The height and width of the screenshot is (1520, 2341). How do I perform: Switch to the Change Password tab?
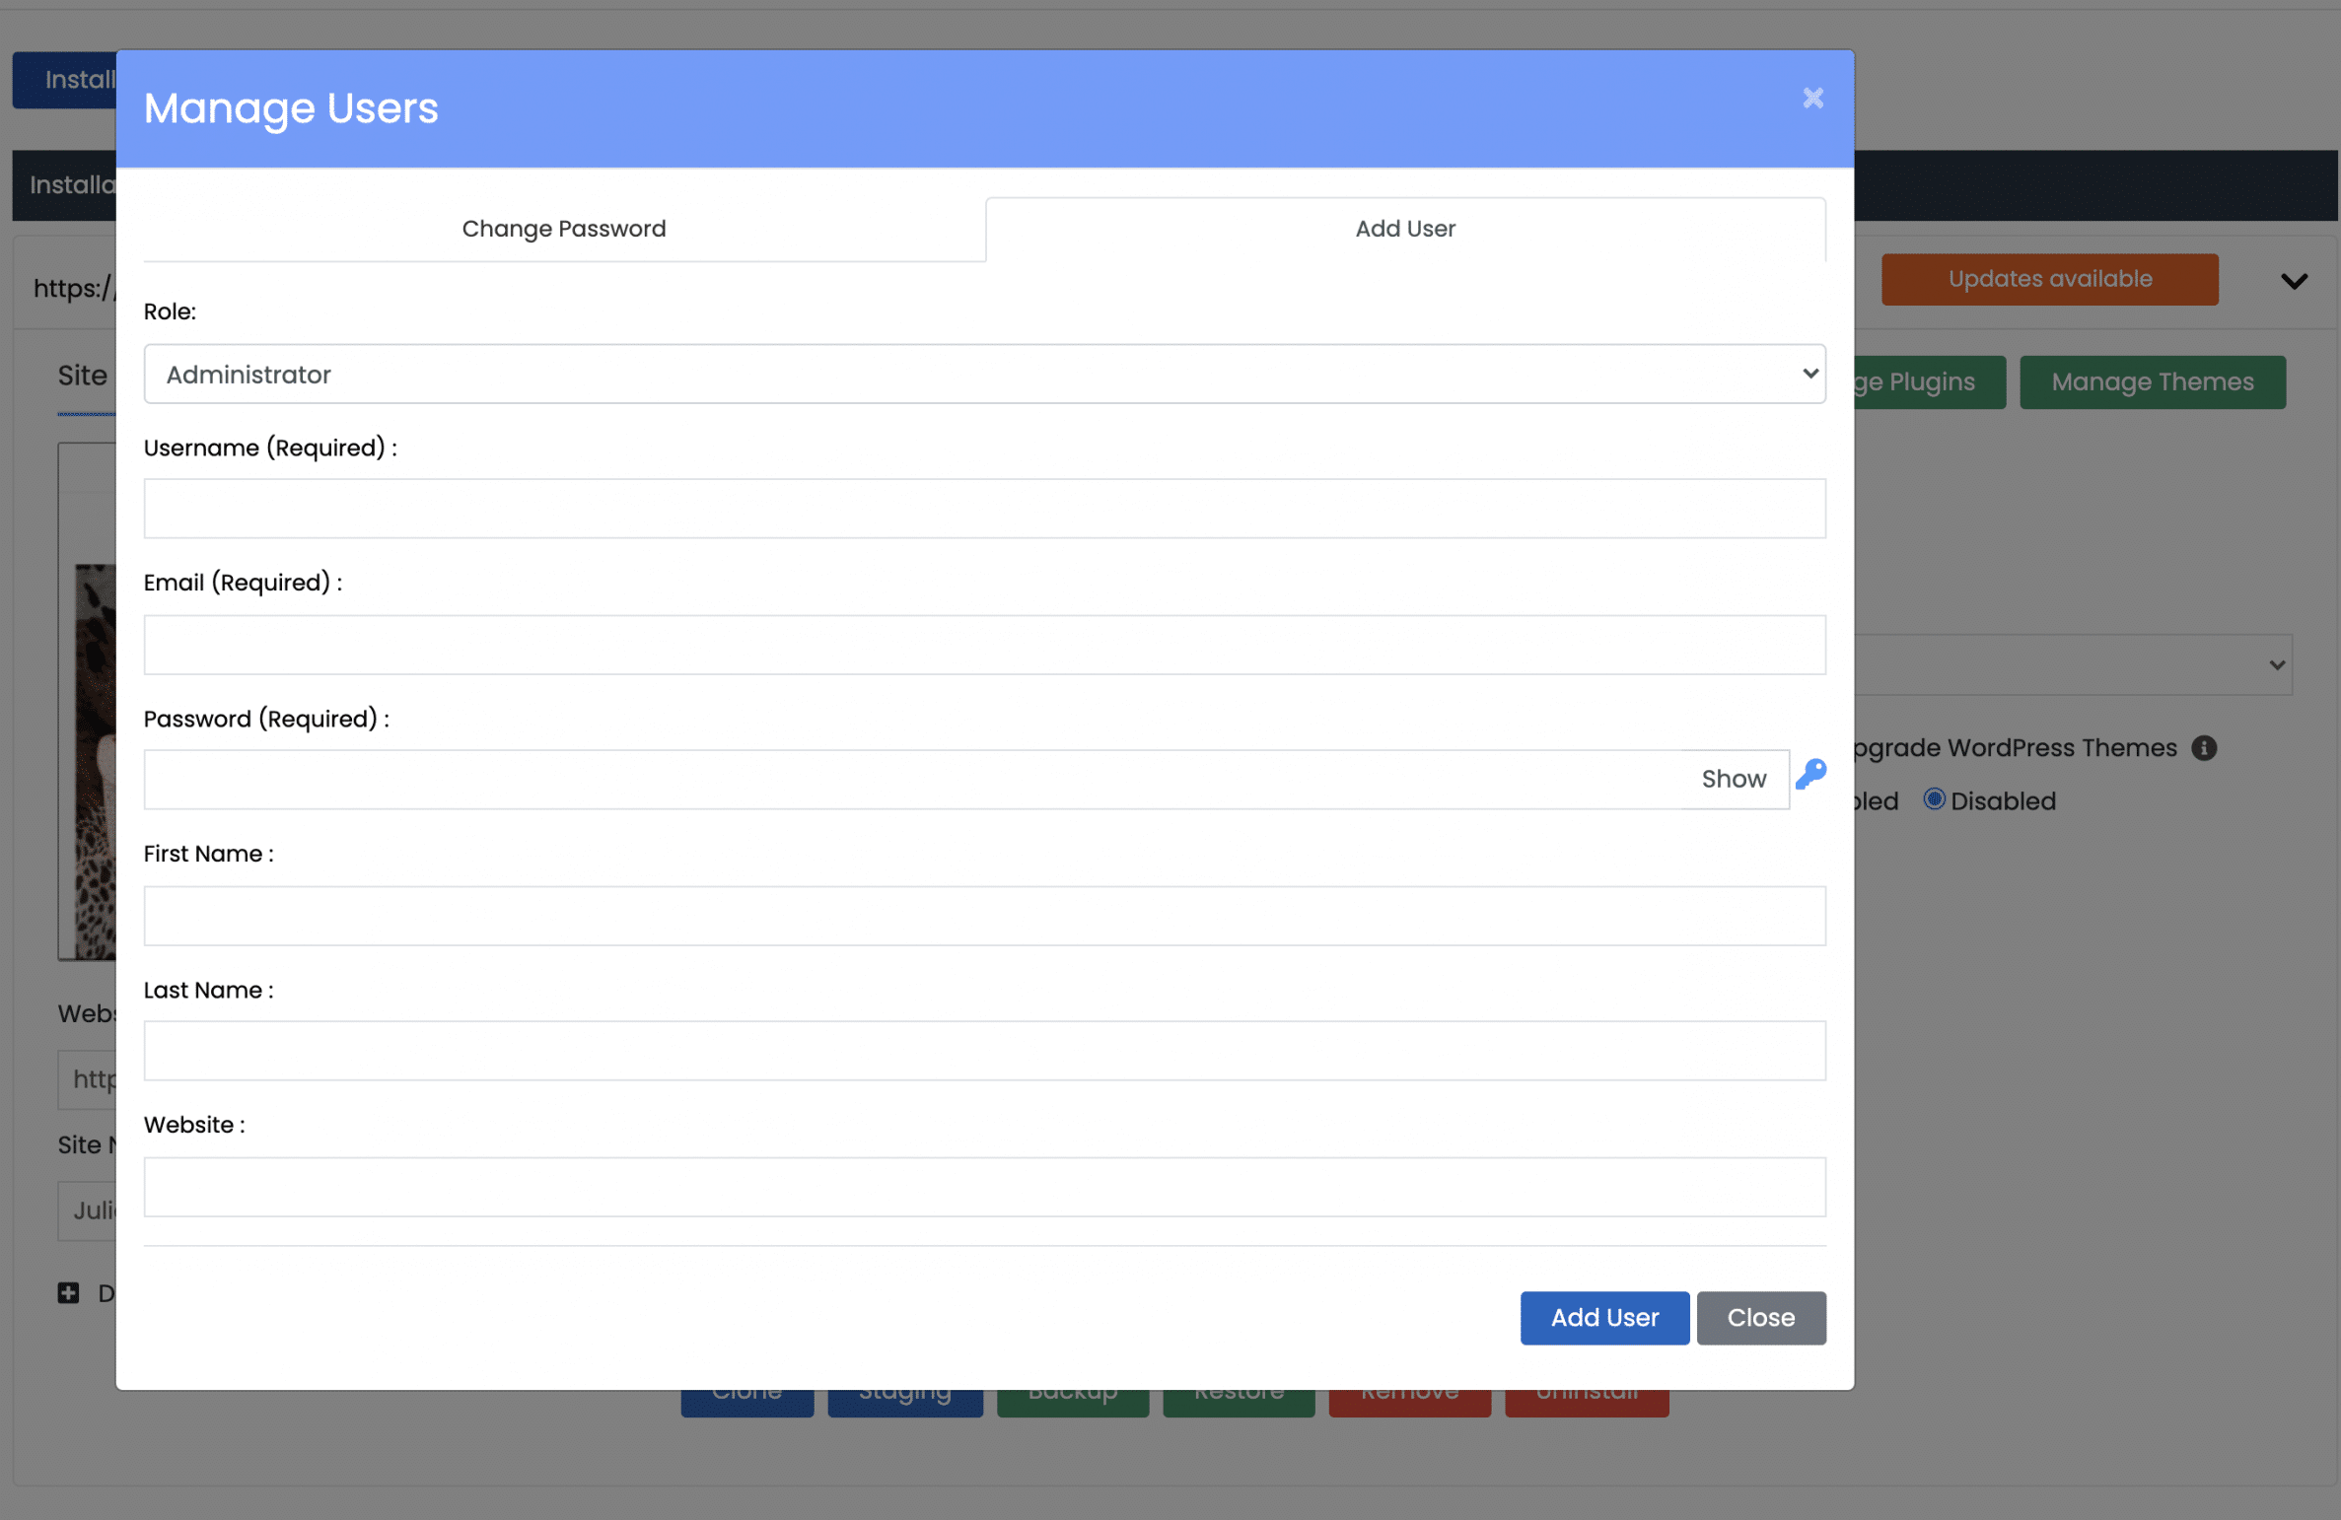pos(564,229)
